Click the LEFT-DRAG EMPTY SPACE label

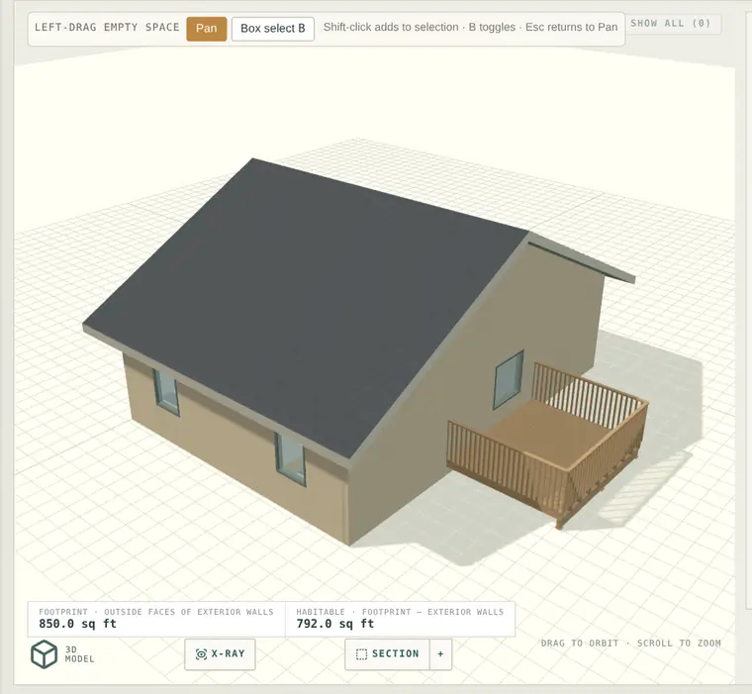(107, 28)
